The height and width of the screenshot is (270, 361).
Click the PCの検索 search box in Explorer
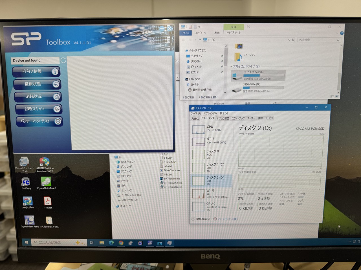(x=316, y=40)
